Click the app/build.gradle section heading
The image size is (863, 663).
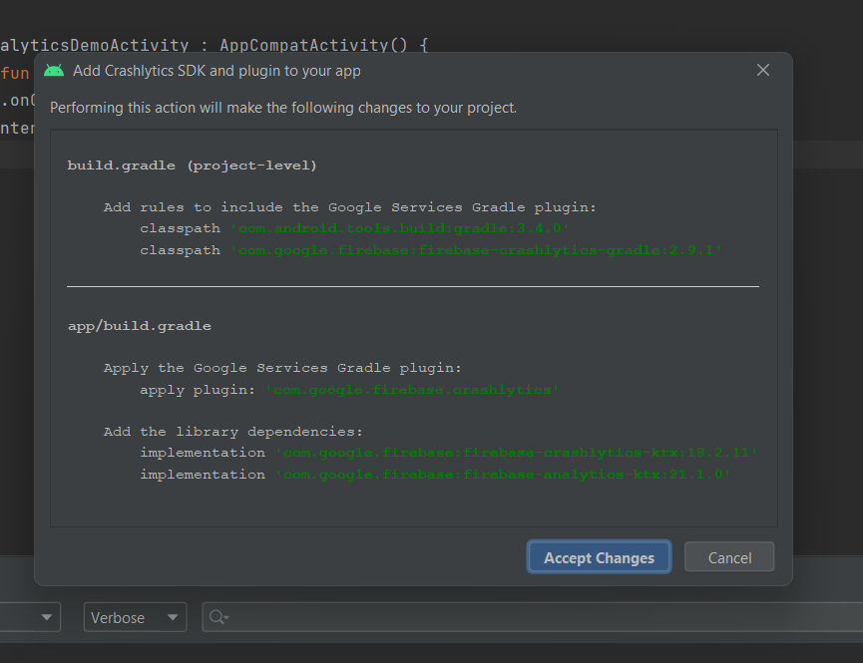[139, 326]
